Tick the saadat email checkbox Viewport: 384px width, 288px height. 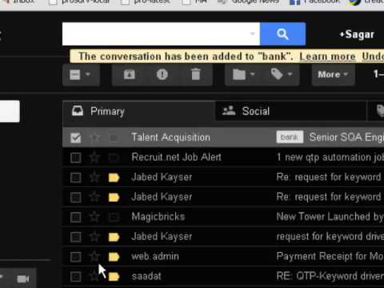coord(76,277)
